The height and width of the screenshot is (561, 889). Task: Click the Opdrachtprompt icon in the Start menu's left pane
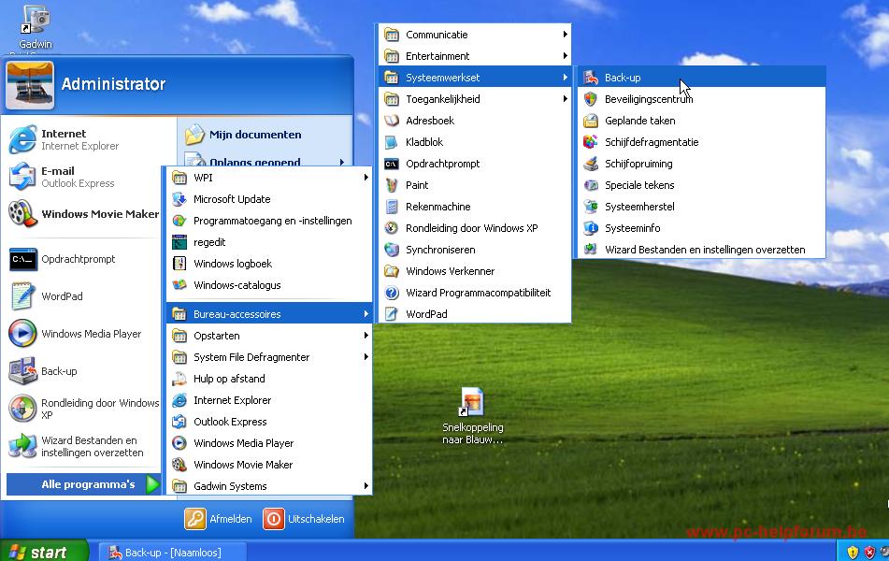point(22,259)
